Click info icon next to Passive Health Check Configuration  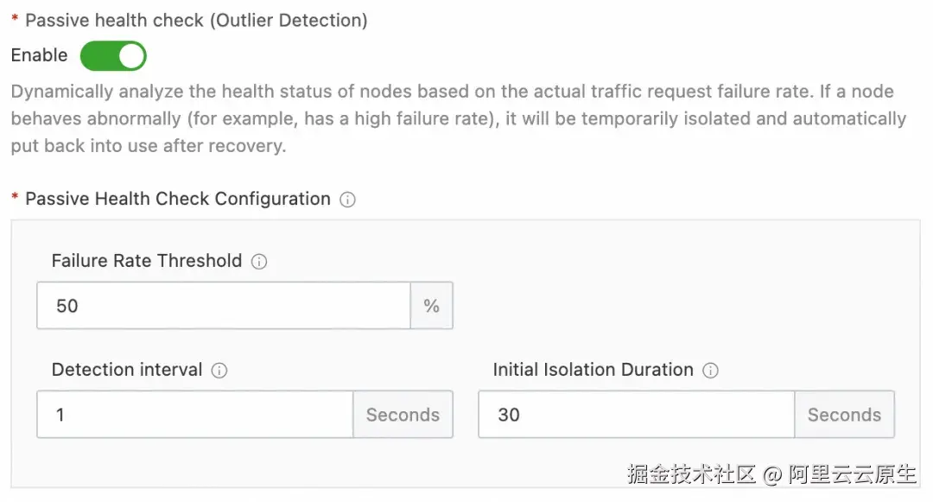(347, 200)
